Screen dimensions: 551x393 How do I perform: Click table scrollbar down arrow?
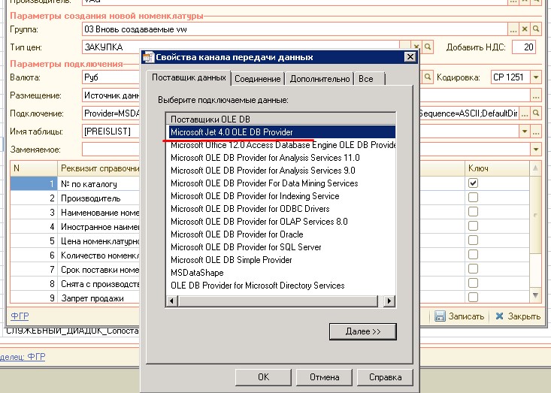(x=535, y=295)
